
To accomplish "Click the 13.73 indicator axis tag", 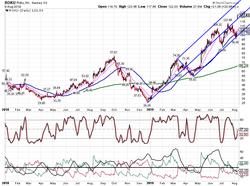I will coord(244,175).
